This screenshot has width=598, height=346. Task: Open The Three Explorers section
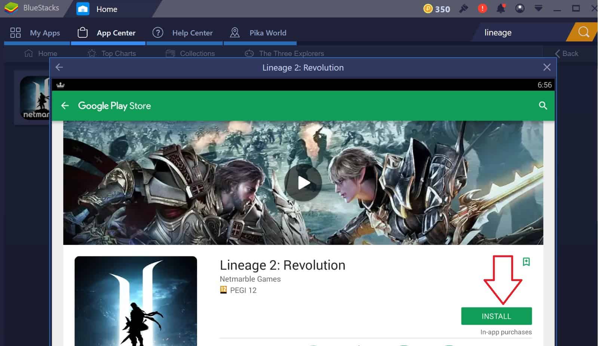(285, 53)
